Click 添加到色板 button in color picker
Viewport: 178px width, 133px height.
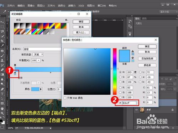(147, 59)
